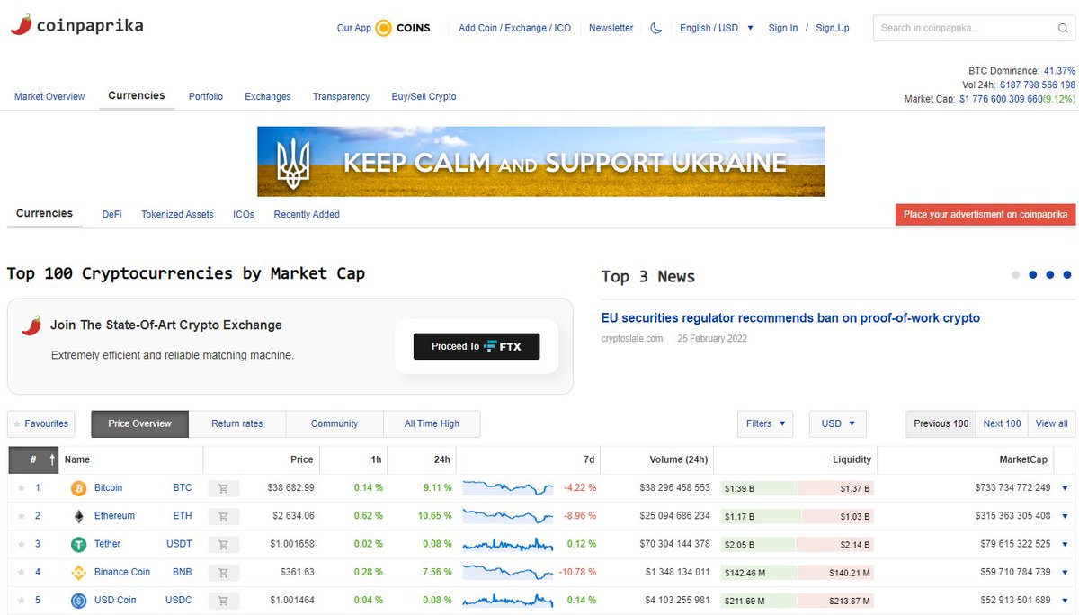Click the shopping cart icon on Bitcoin's row
The height and width of the screenshot is (615, 1079).
click(223, 487)
